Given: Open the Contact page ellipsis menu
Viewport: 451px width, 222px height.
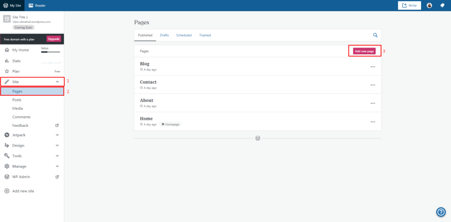Looking at the screenshot, I should pyautogui.click(x=373, y=85).
